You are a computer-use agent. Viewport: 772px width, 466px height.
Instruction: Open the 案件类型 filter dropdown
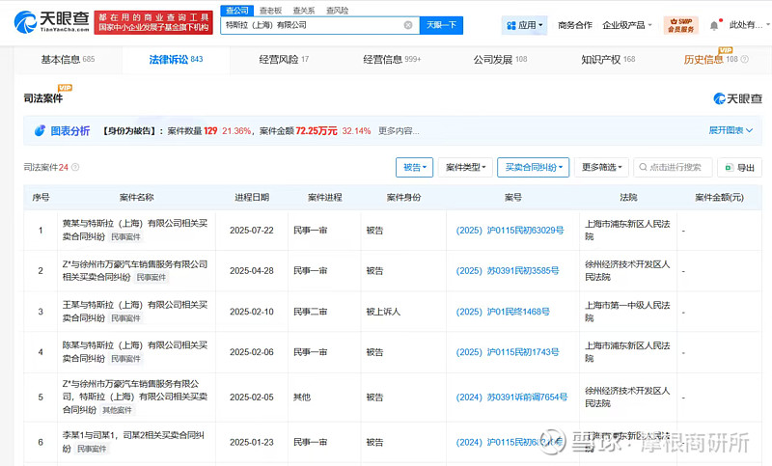point(465,167)
